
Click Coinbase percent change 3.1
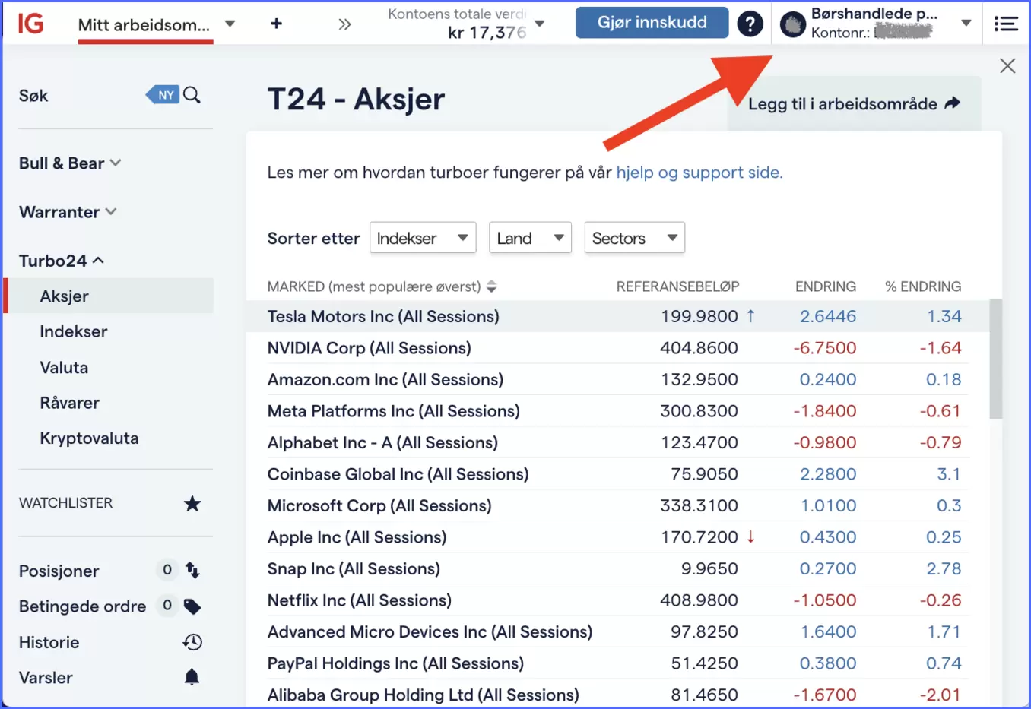tap(949, 474)
